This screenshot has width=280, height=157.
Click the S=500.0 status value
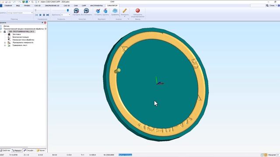pos(93,155)
